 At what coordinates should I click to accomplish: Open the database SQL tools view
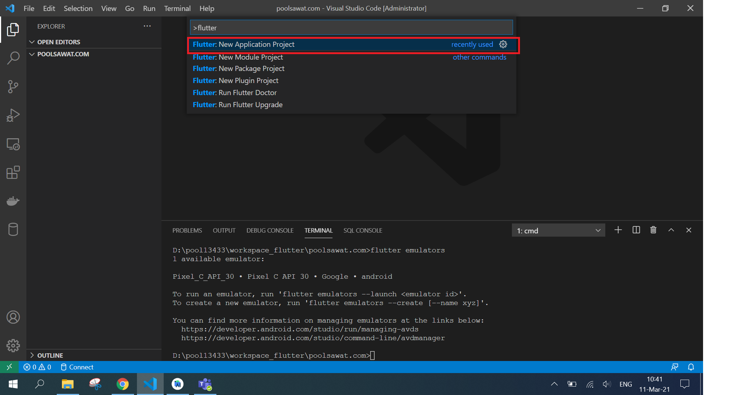[13, 229]
